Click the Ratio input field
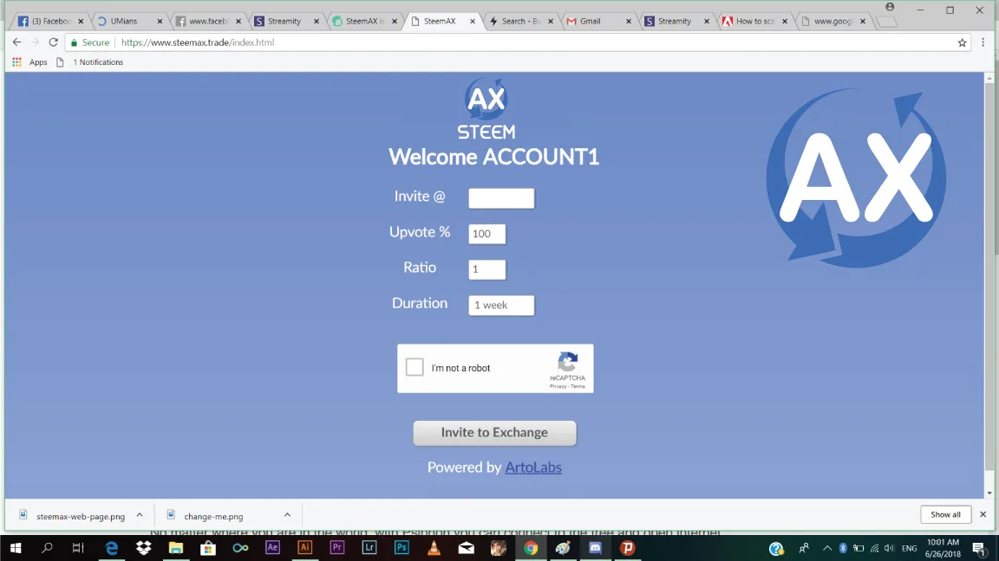 [487, 269]
